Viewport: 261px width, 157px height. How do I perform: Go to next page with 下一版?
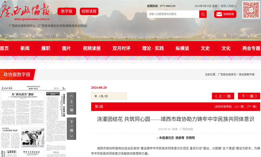tap(249, 96)
